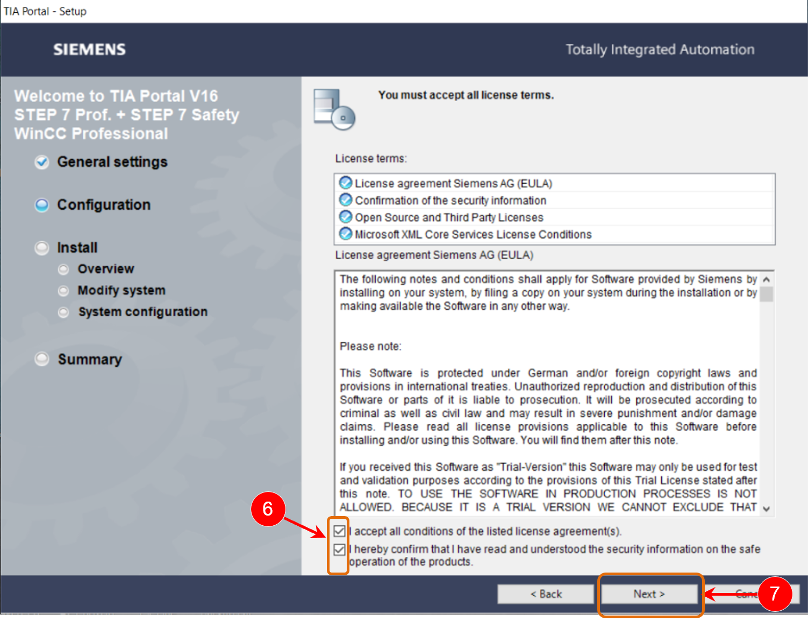
Task: Click the 'License terms:' label
Action: click(x=371, y=159)
